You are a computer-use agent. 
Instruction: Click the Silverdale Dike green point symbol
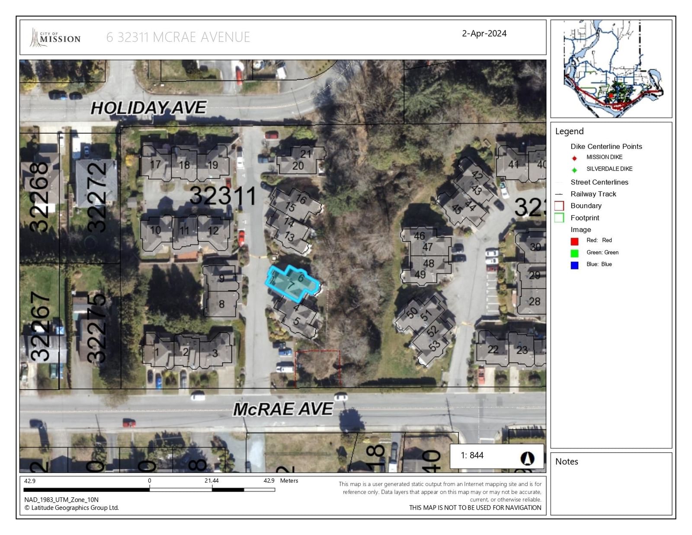click(574, 170)
